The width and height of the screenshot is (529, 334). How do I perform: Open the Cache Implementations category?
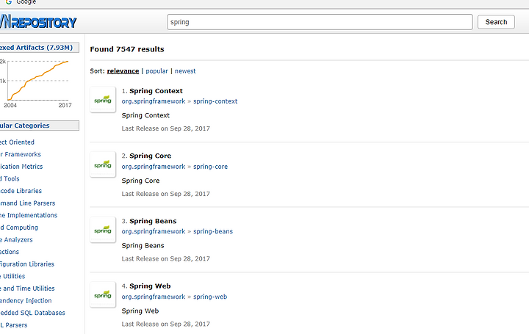[x=29, y=215]
